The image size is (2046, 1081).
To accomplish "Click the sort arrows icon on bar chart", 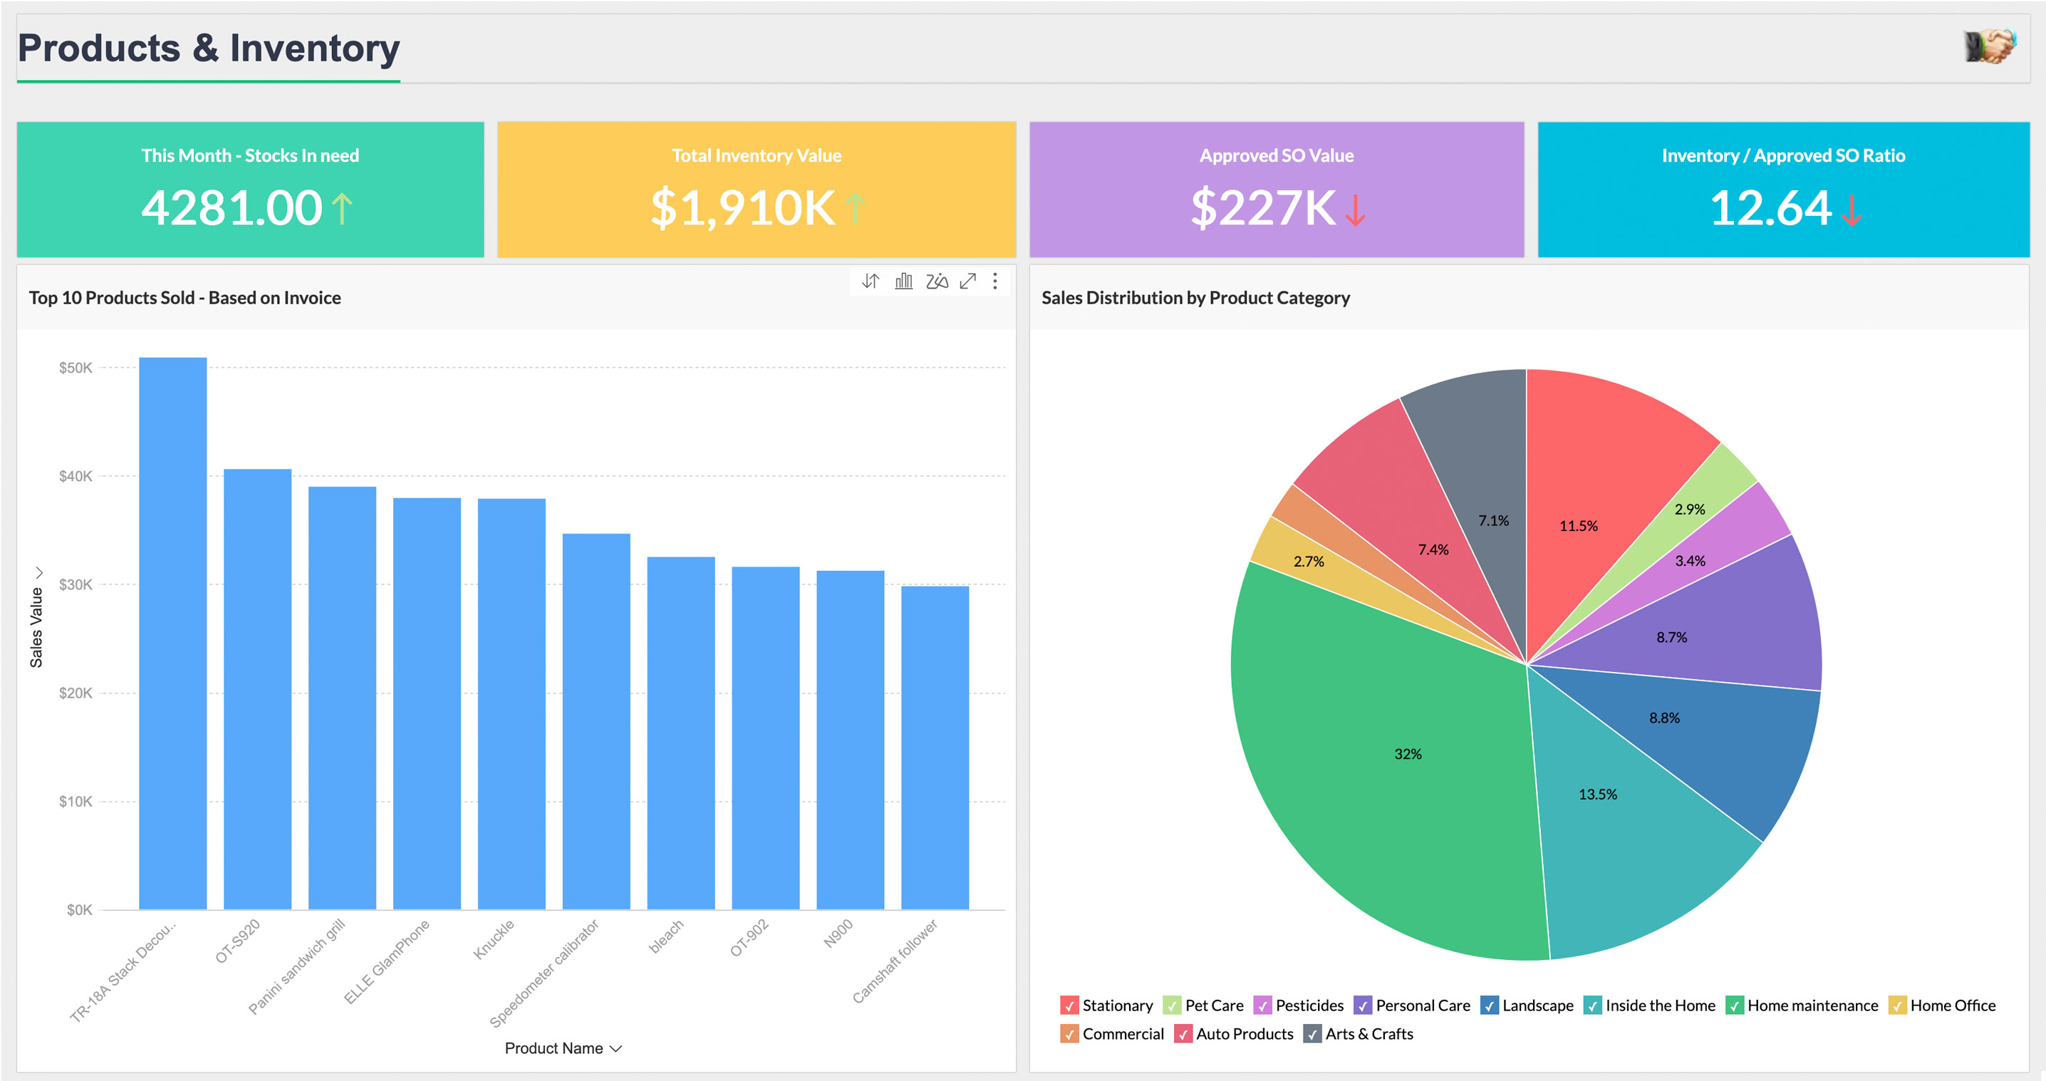I will point(871,281).
